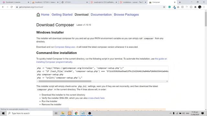Open the dark round app on taskbar
The height and width of the screenshot is (116, 207).
pos(90,113)
